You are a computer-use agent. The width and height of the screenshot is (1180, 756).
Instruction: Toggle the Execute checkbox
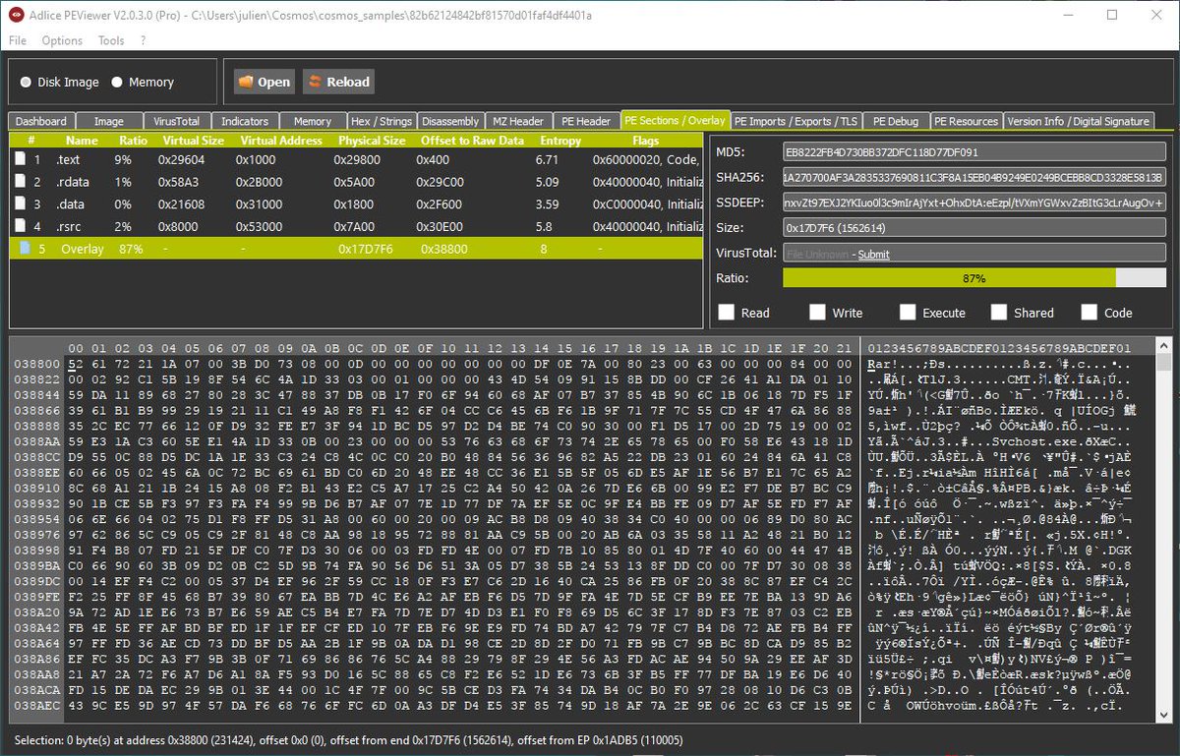(x=907, y=313)
